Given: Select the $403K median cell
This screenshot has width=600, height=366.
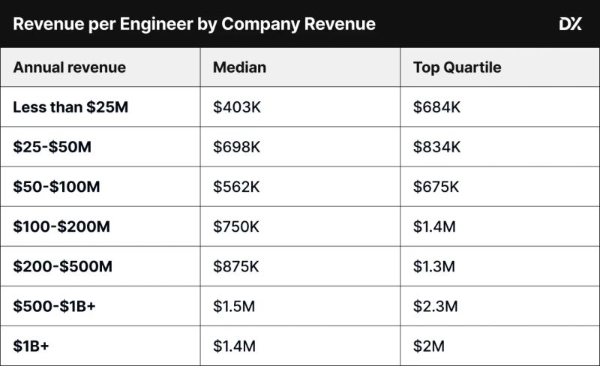Looking at the screenshot, I should (x=236, y=107).
